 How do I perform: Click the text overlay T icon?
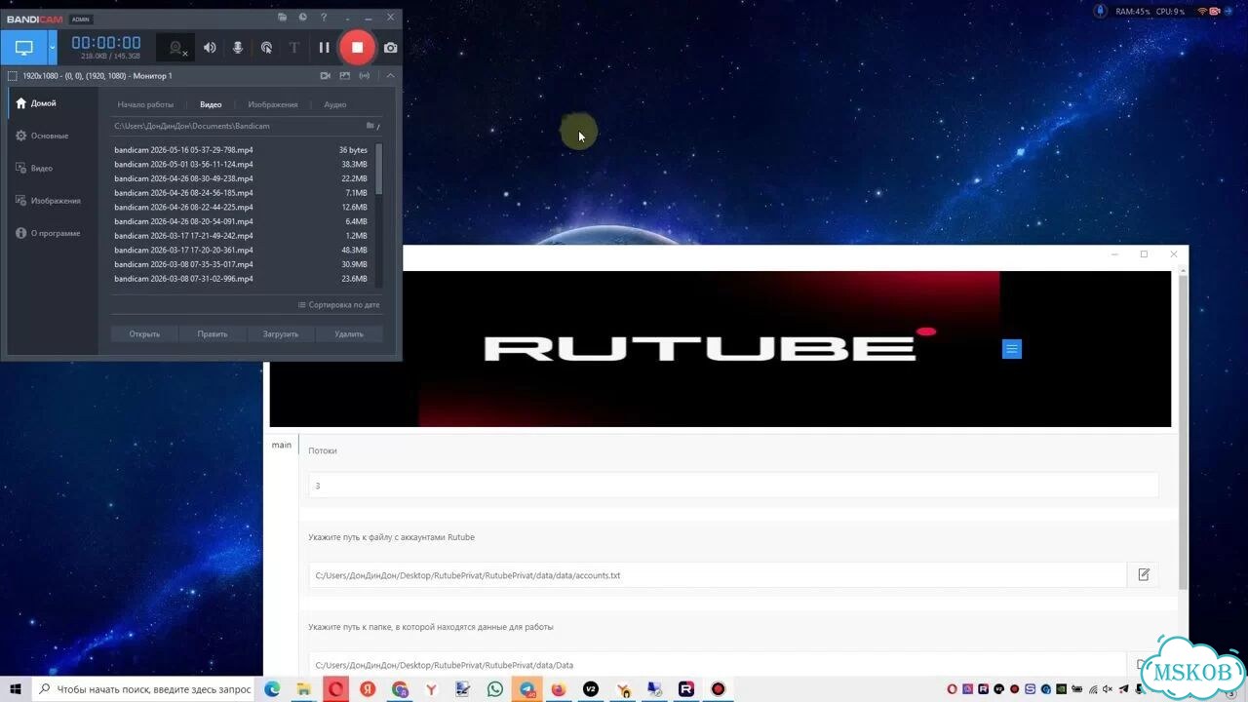293,48
